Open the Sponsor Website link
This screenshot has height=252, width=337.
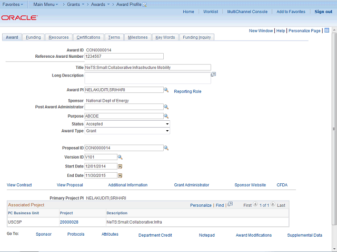[250, 185]
